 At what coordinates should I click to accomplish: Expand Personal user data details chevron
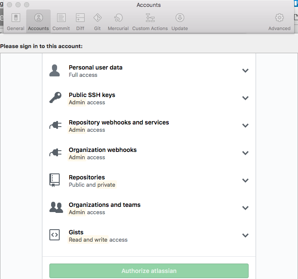point(245,71)
